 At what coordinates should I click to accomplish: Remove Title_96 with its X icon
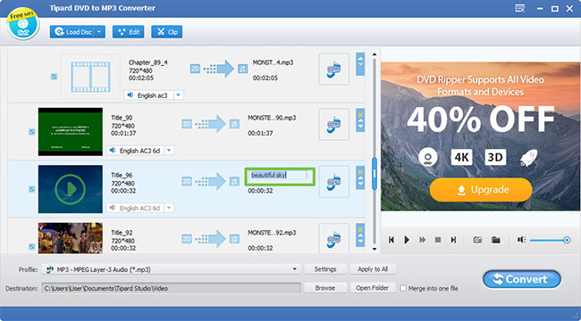click(x=360, y=172)
